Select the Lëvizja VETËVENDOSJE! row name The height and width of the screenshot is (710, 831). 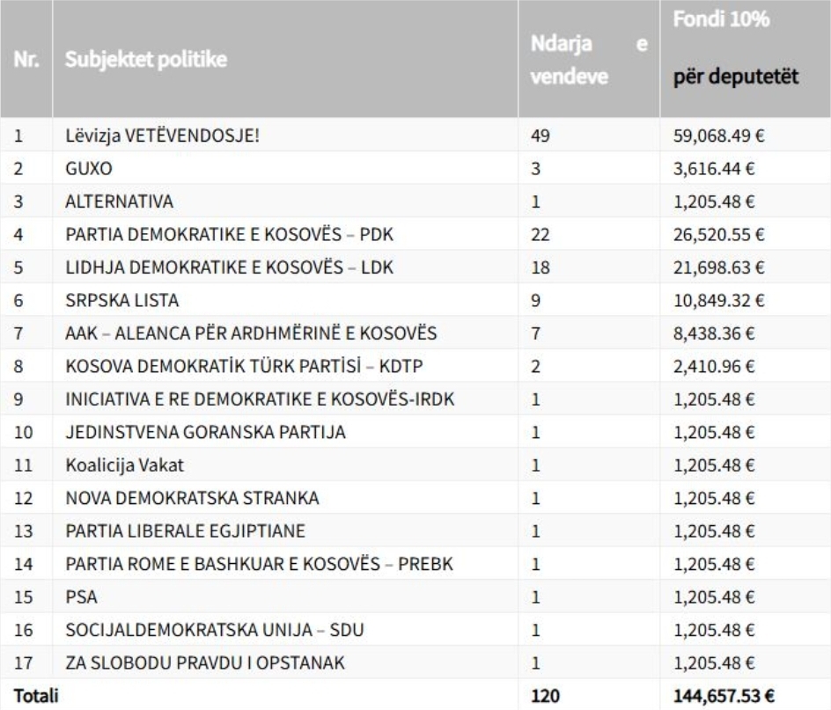click(x=162, y=135)
